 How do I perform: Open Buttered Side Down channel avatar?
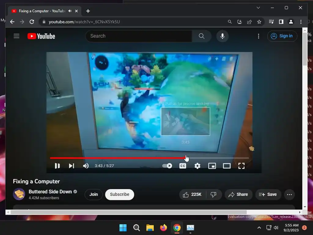click(x=19, y=194)
